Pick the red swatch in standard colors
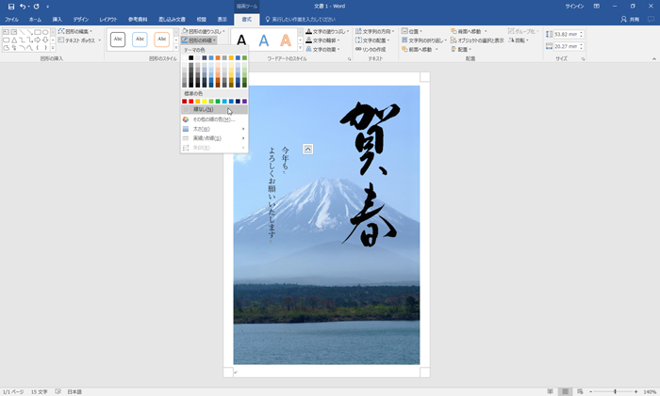Screen dimensions: 660x396 tap(191, 102)
